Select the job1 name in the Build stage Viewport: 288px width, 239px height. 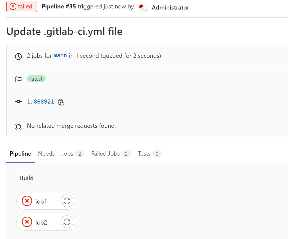40,201
